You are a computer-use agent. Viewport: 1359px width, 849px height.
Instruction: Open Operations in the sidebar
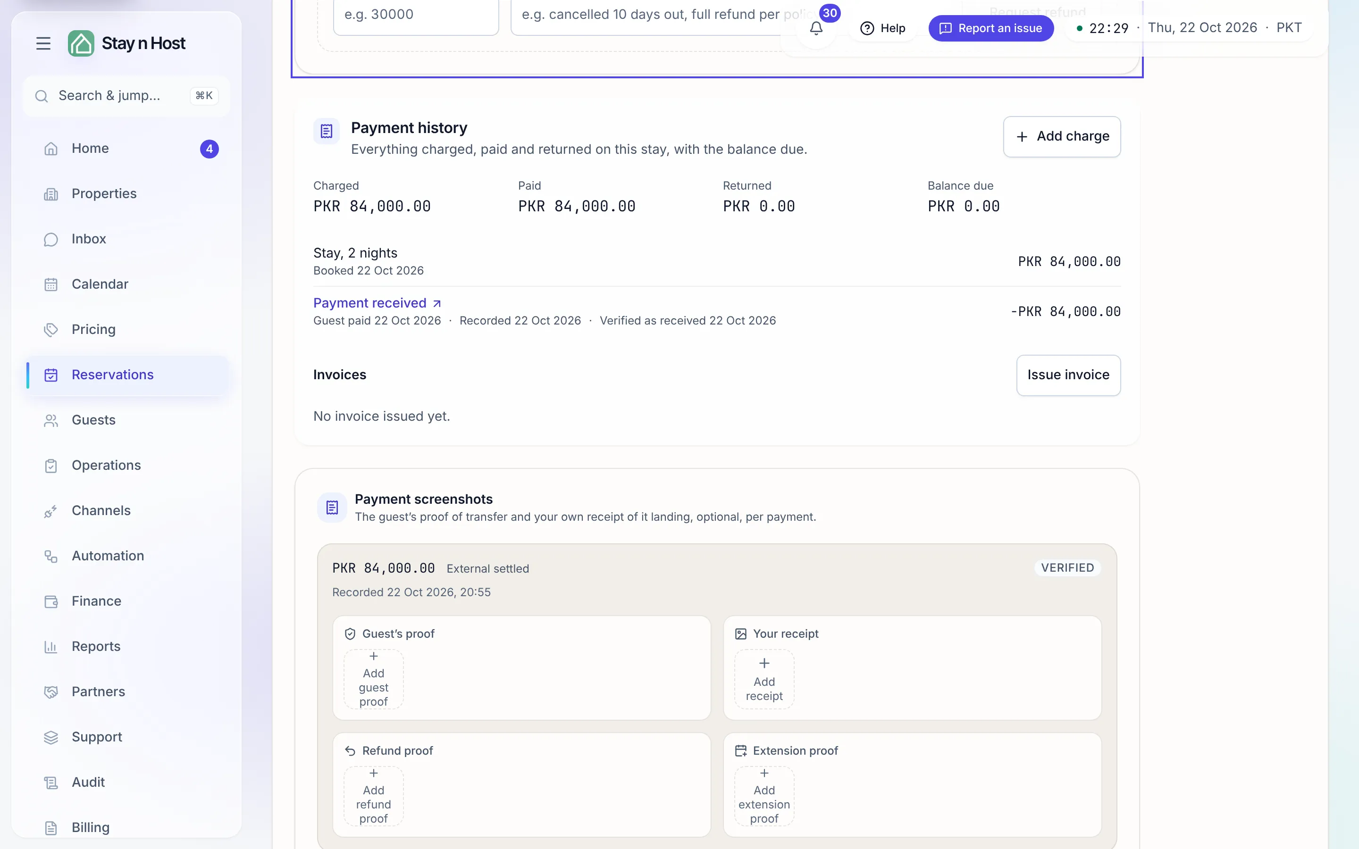point(127,465)
